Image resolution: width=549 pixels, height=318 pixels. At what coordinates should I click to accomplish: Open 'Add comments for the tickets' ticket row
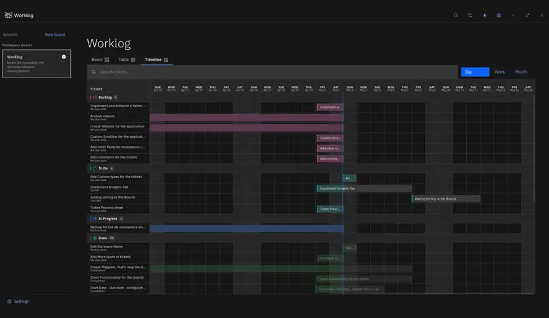click(118, 158)
